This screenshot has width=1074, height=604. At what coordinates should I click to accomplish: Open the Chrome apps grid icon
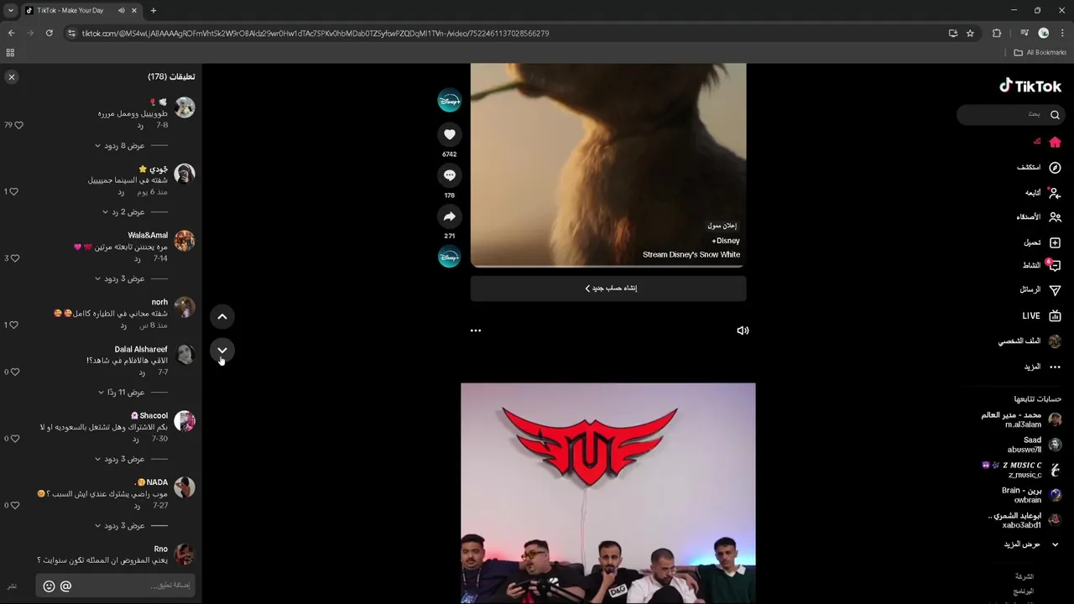pyautogui.click(x=10, y=52)
